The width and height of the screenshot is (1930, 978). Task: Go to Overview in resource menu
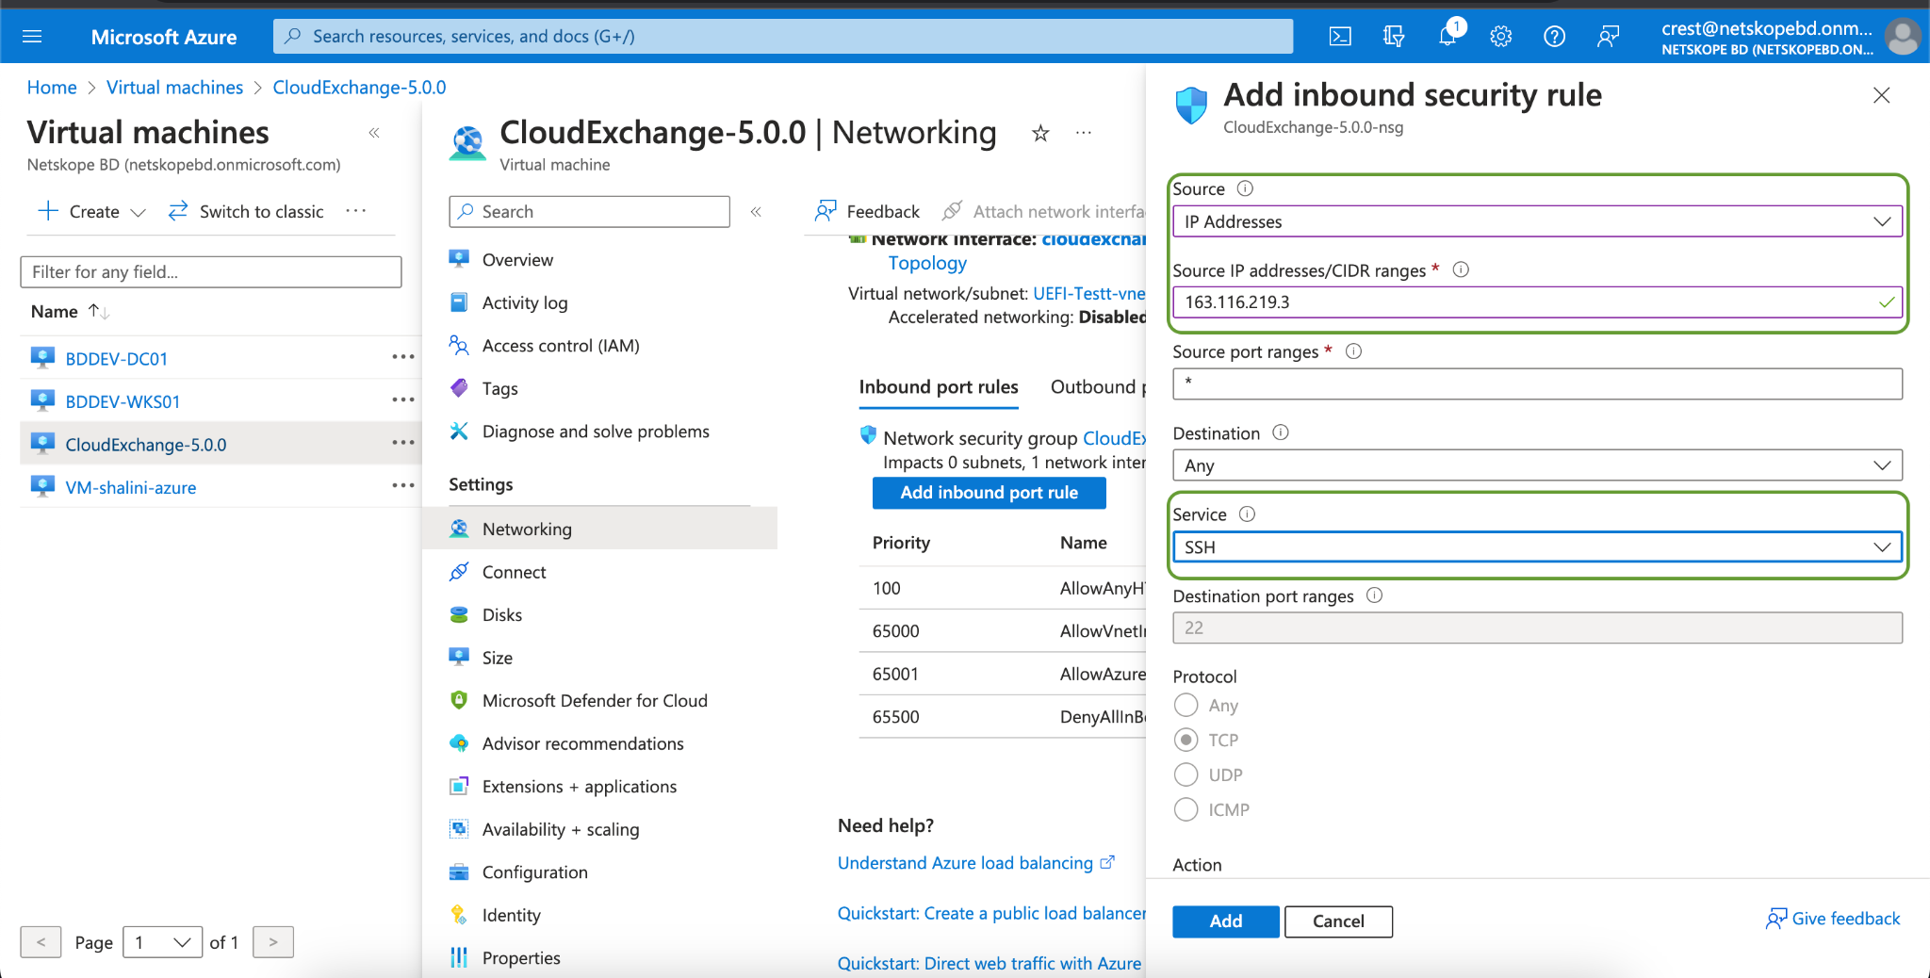[x=517, y=260]
